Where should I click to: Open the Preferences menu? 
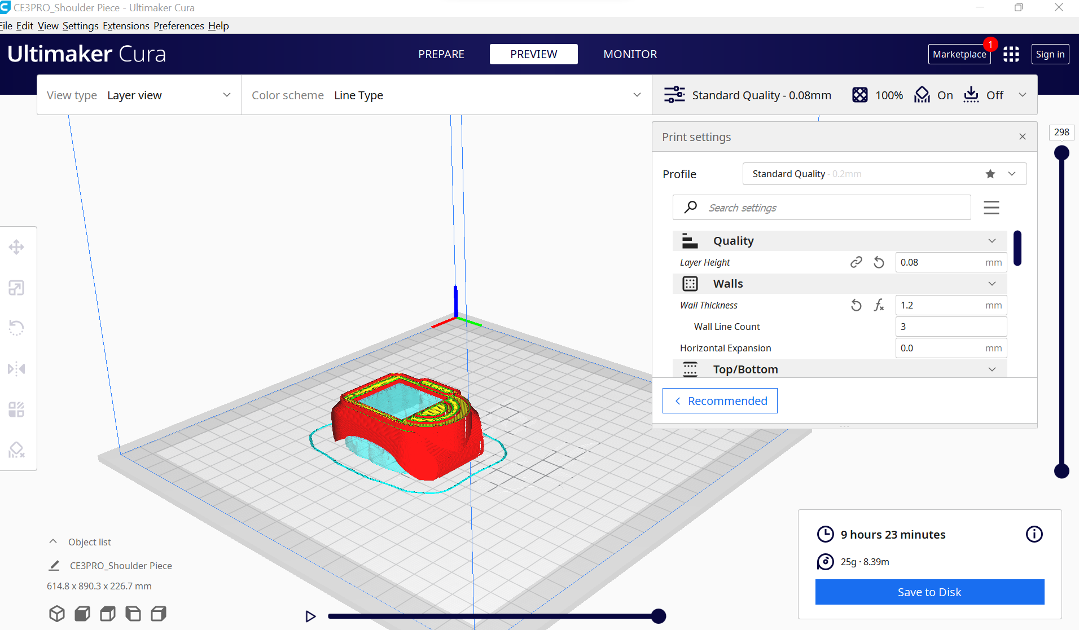point(179,26)
